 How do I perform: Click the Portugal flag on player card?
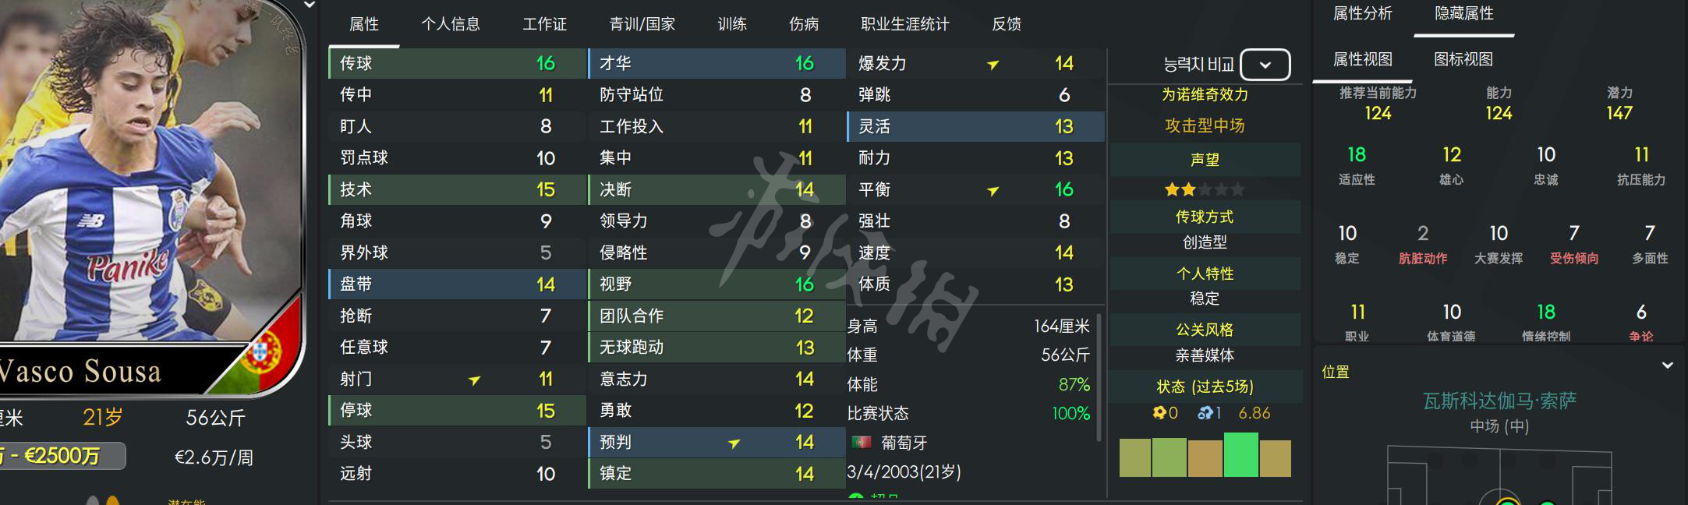[264, 355]
